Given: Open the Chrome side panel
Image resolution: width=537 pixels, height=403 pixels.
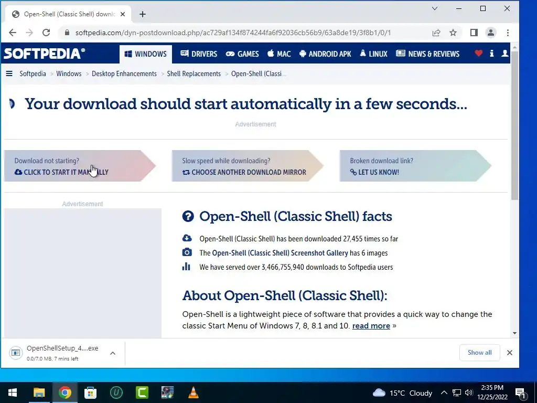Looking at the screenshot, I should coord(474,33).
